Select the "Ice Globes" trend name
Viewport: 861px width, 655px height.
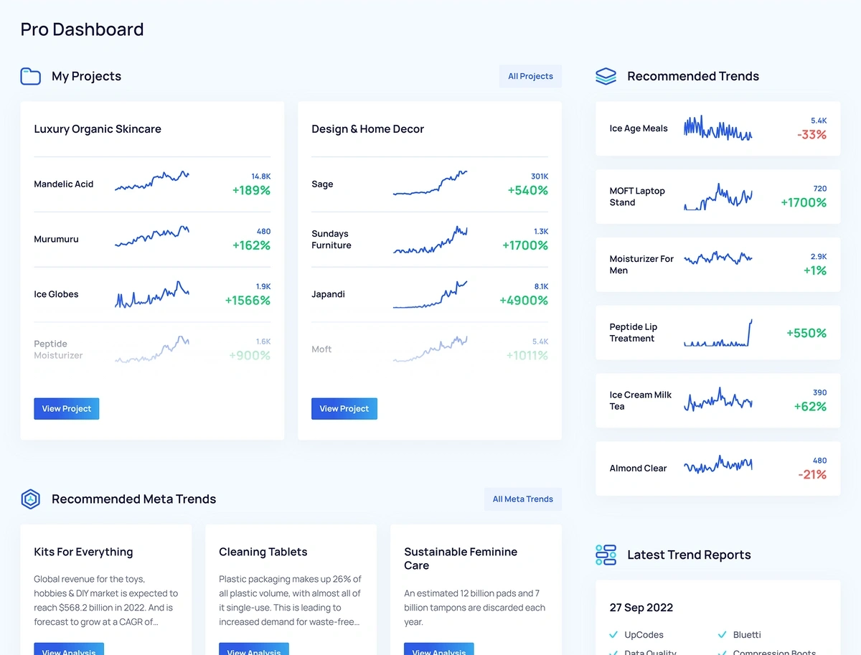click(x=56, y=294)
